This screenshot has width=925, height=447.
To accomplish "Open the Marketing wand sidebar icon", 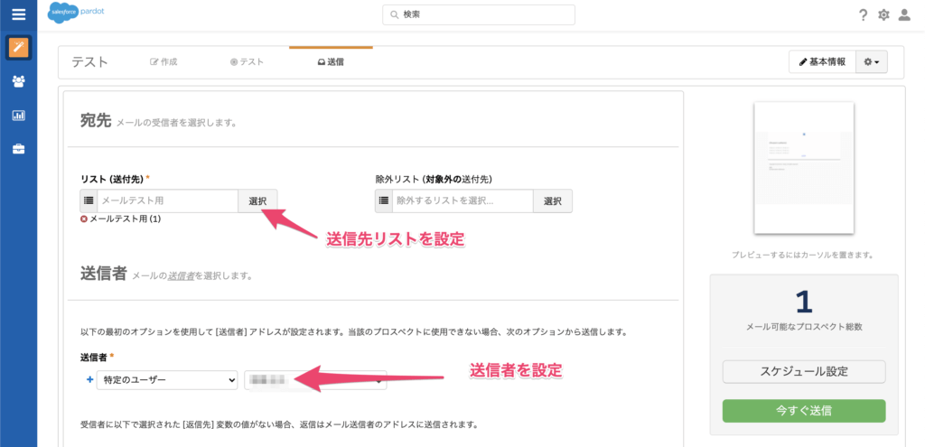I will pos(19,48).
